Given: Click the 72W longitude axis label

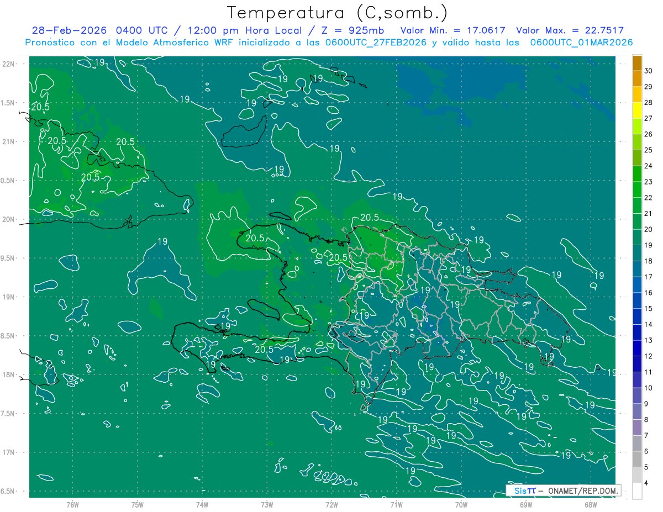Looking at the screenshot, I should [x=331, y=504].
